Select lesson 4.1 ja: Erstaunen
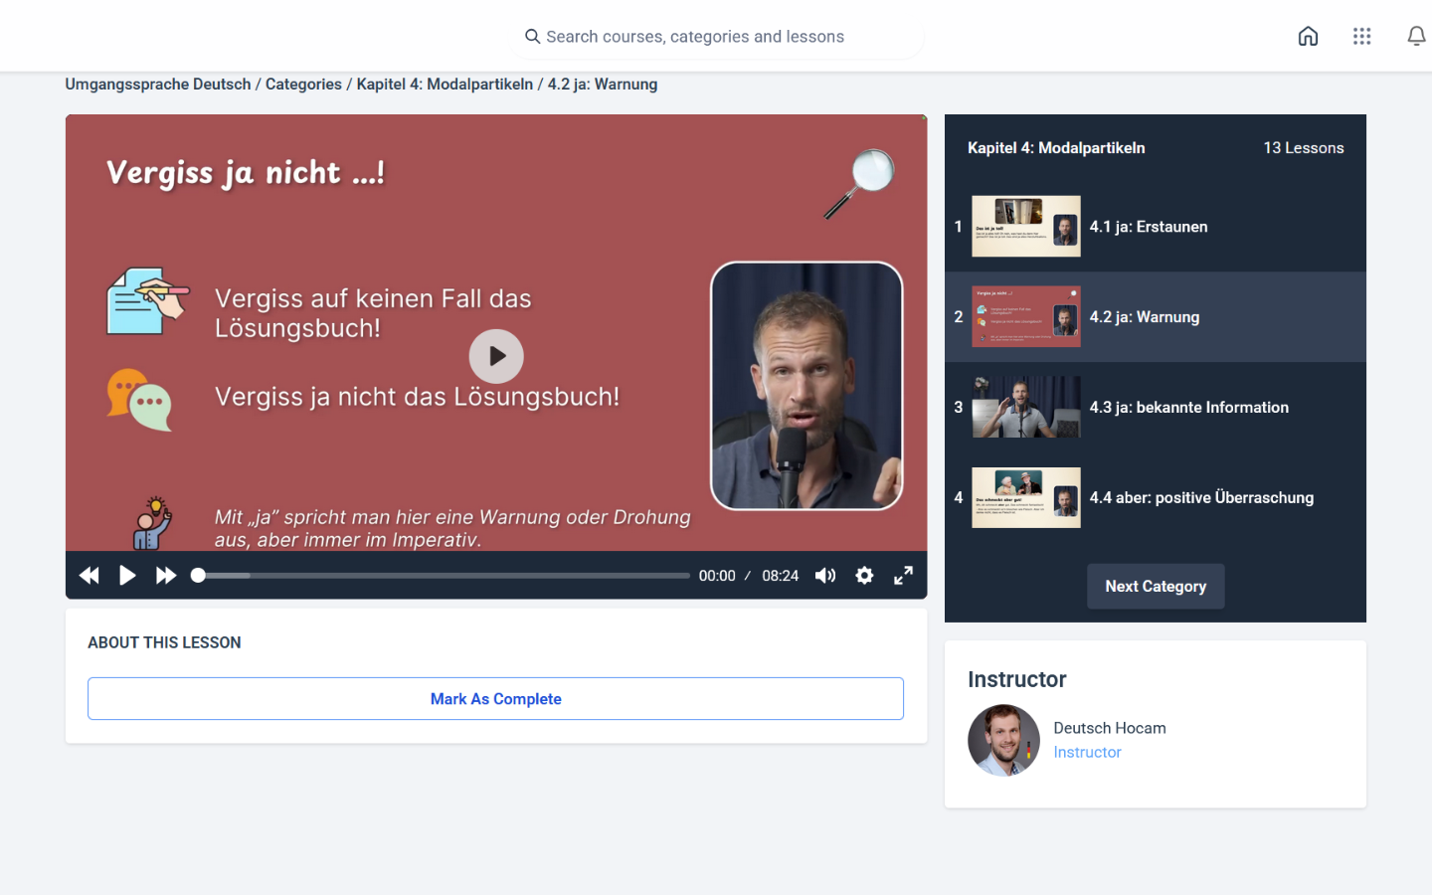 [x=1148, y=227]
